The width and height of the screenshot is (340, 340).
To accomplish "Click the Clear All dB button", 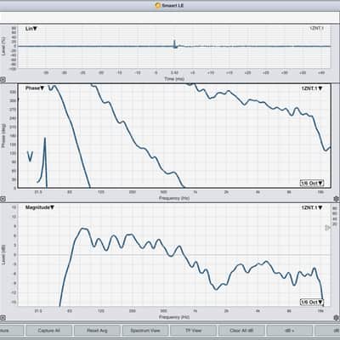I will [x=241, y=331].
